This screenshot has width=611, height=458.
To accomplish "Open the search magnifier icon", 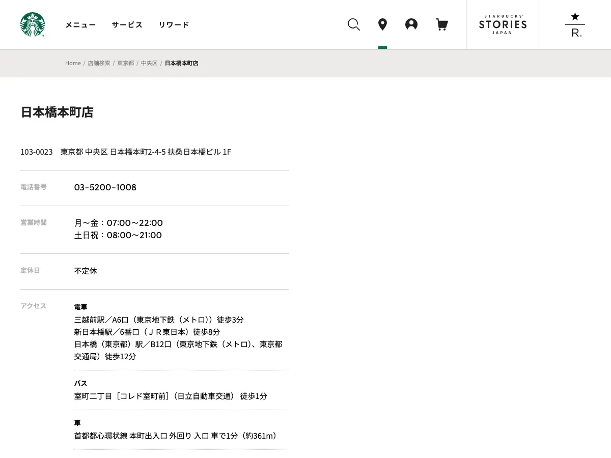I will pyautogui.click(x=354, y=24).
